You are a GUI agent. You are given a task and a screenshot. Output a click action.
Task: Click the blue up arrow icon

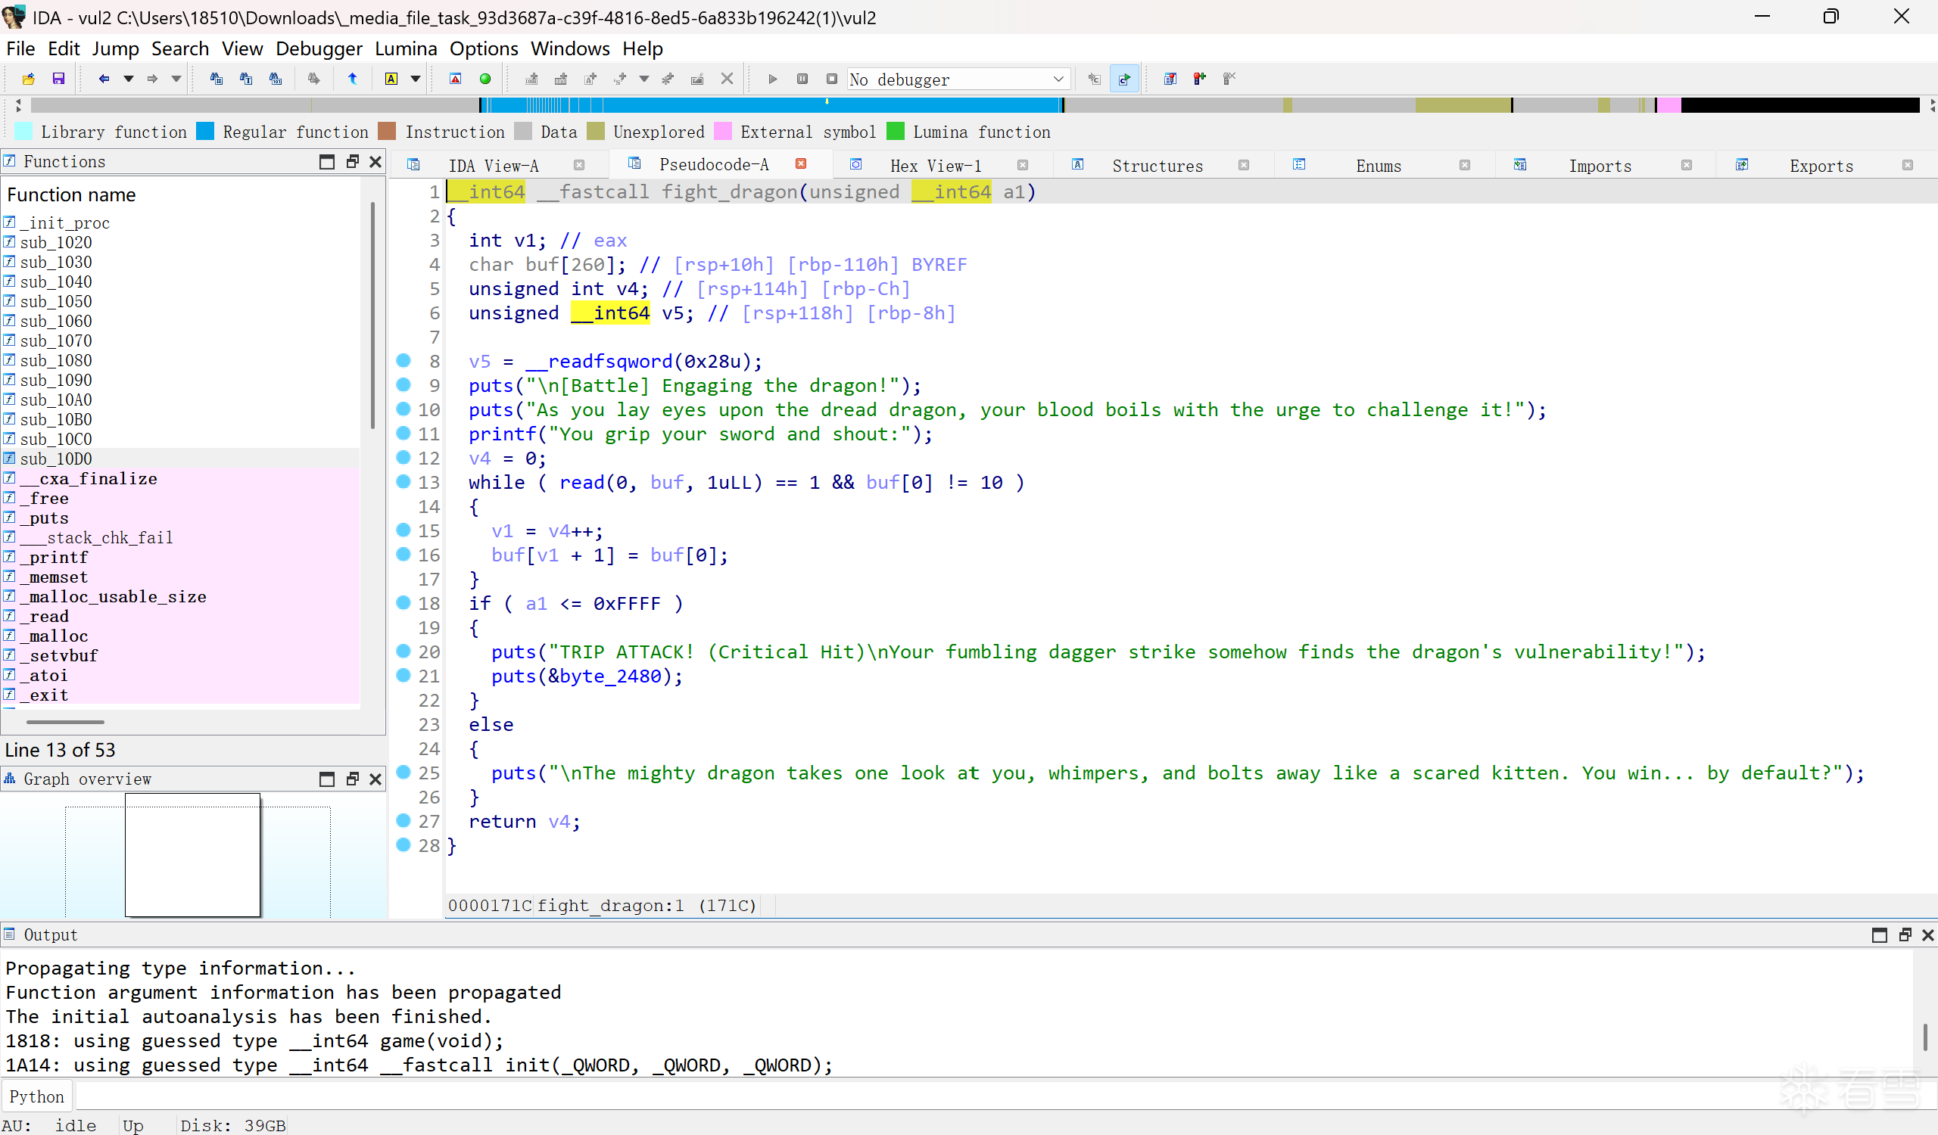pyautogui.click(x=352, y=79)
